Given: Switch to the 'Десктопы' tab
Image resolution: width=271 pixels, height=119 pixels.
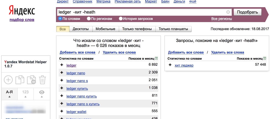Looking at the screenshot, I should pos(81,29).
